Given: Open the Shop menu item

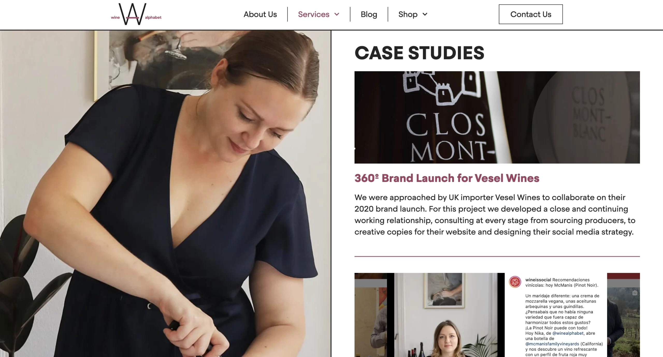Looking at the screenshot, I should click(x=408, y=14).
